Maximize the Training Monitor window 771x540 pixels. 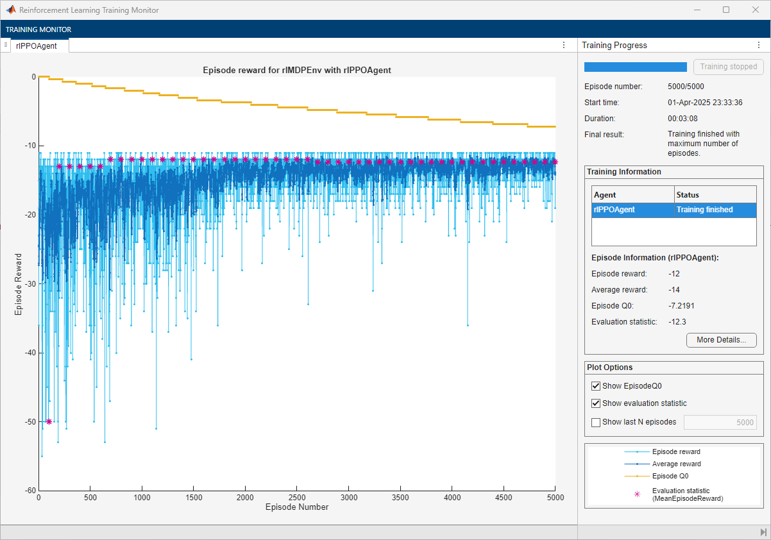pos(726,10)
